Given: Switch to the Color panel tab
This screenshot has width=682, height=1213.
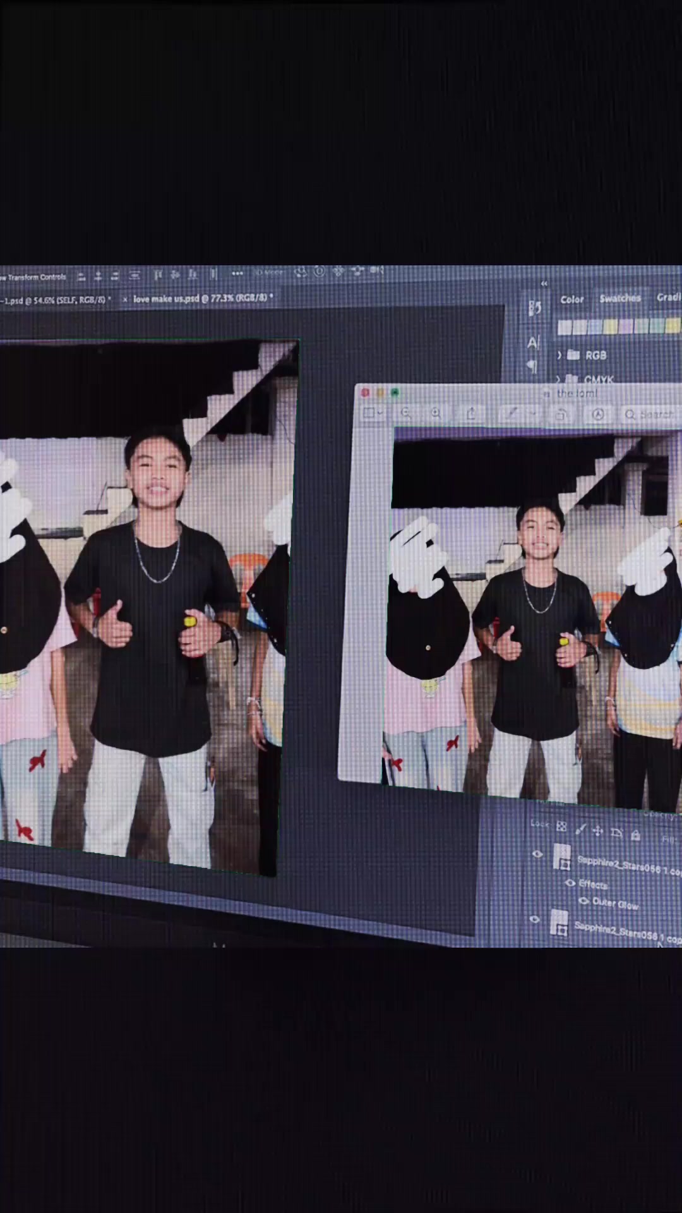Looking at the screenshot, I should click(572, 299).
